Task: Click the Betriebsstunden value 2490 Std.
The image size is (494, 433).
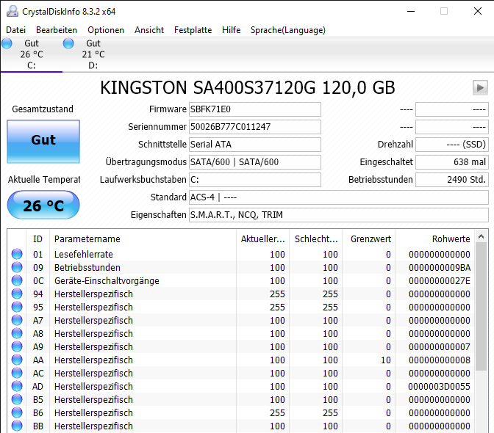Action: tap(452, 180)
